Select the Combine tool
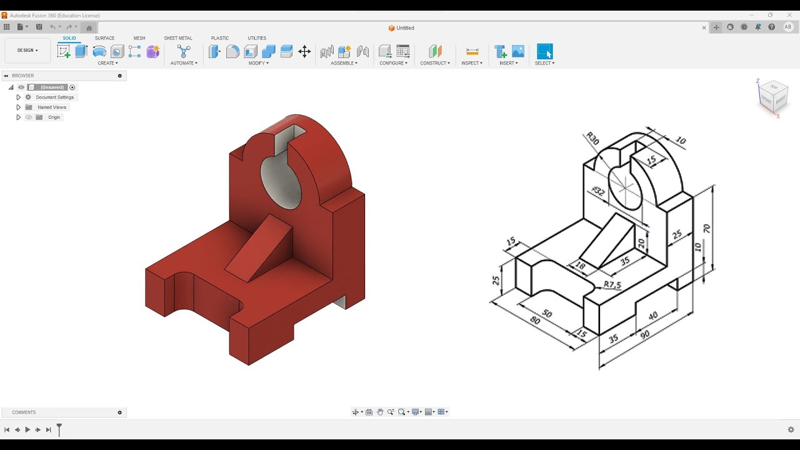Image resolution: width=800 pixels, height=450 pixels. pyautogui.click(x=269, y=52)
